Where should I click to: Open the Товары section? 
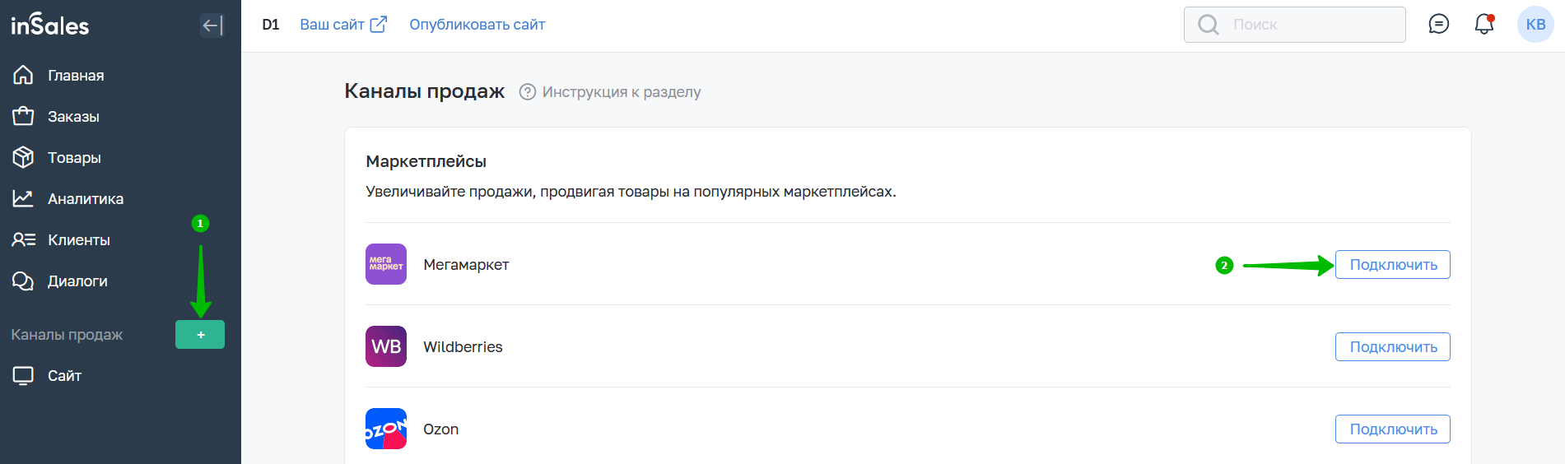click(x=74, y=158)
